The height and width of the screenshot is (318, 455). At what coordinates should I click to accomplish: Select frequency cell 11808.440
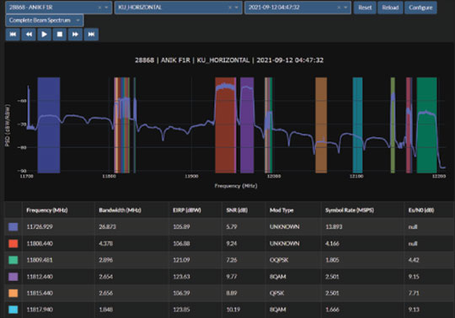pos(40,243)
